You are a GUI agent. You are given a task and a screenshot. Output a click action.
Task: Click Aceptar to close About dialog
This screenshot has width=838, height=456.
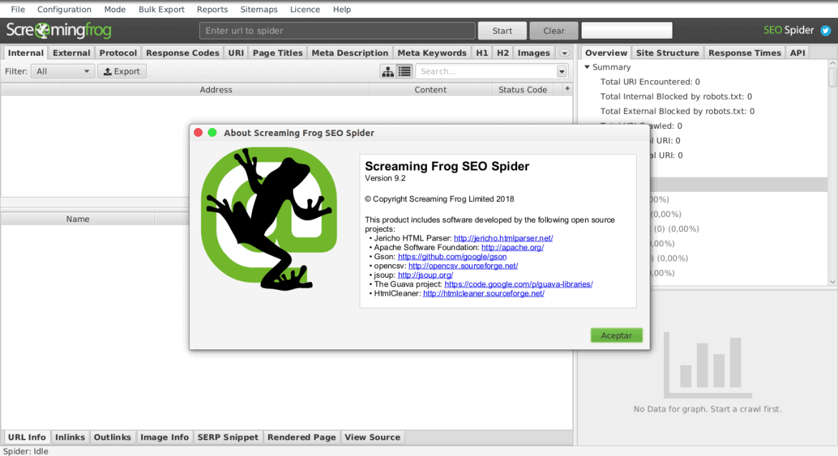(616, 335)
